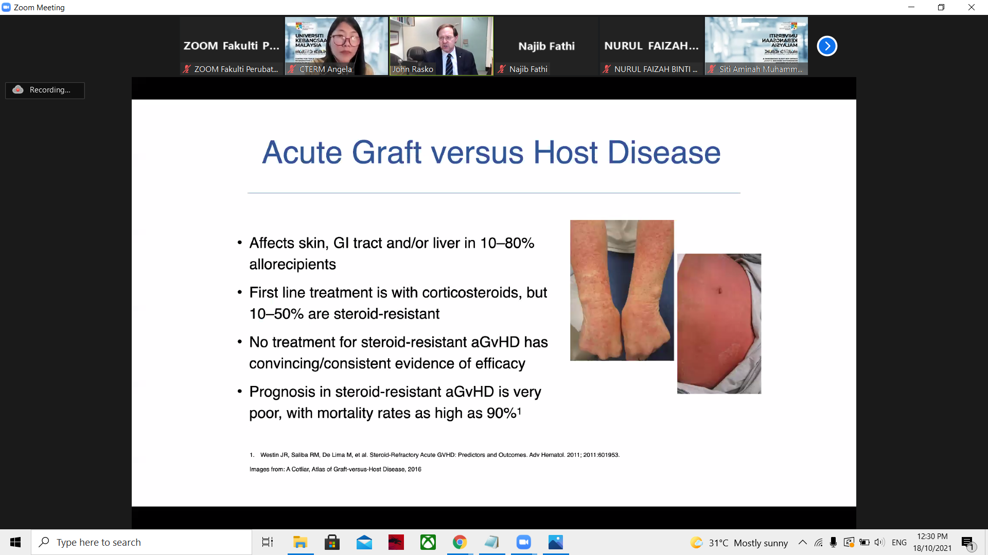Open File Explorer from taskbar

coord(300,542)
